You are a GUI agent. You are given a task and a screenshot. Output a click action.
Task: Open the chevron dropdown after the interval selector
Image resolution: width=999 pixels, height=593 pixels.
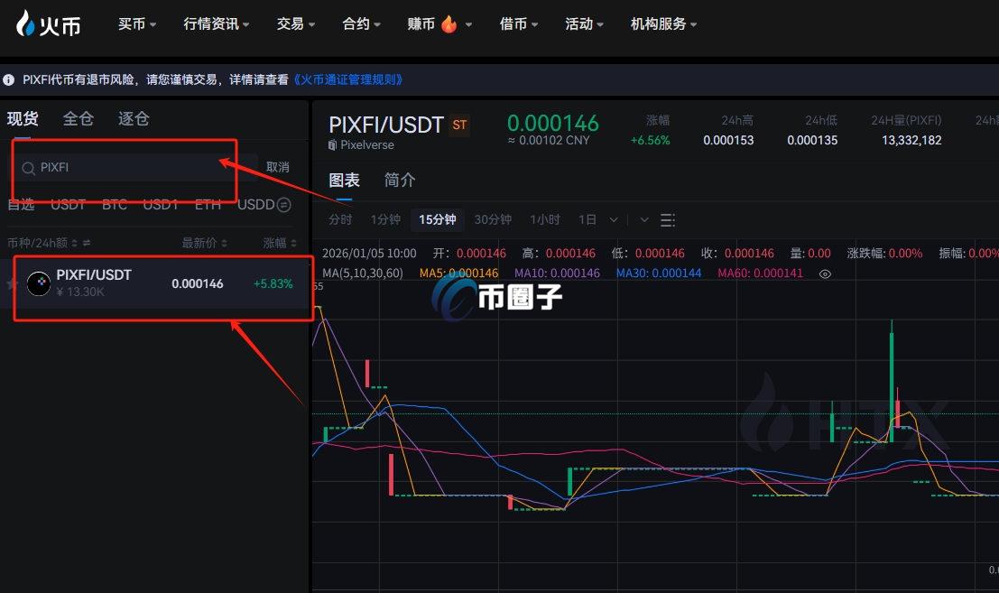point(643,219)
